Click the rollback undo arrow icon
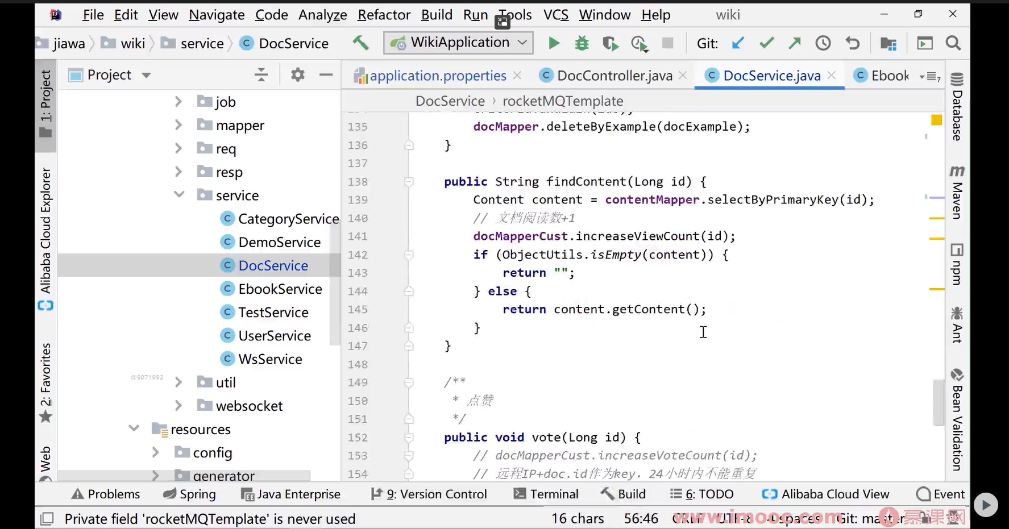This screenshot has width=1009, height=529. click(x=852, y=43)
